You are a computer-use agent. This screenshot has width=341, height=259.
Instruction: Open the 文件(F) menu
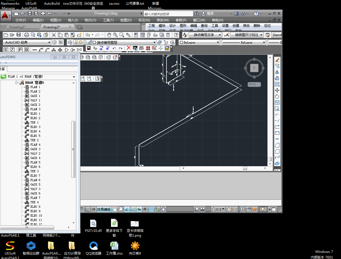tap(21, 20)
